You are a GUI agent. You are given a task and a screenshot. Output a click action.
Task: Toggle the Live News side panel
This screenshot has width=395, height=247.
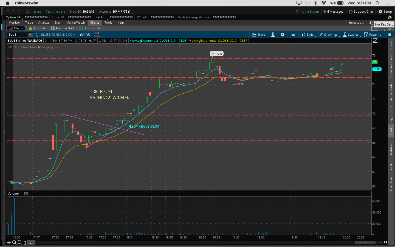tap(391, 184)
